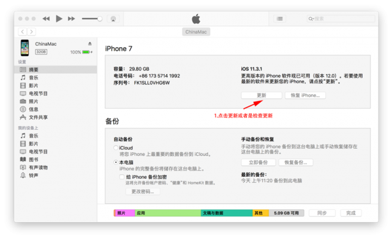
Task: Skip forward with the fast-forward button
Action: (x=72, y=19)
